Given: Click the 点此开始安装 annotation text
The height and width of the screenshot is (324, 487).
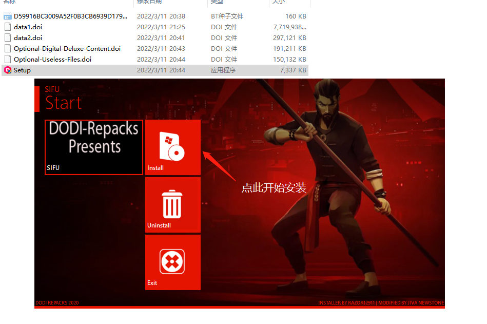Looking at the screenshot, I should click(274, 188).
